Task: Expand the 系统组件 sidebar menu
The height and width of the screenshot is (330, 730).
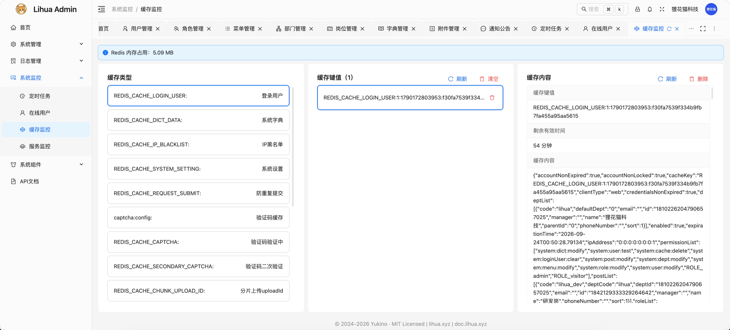Action: (x=46, y=165)
